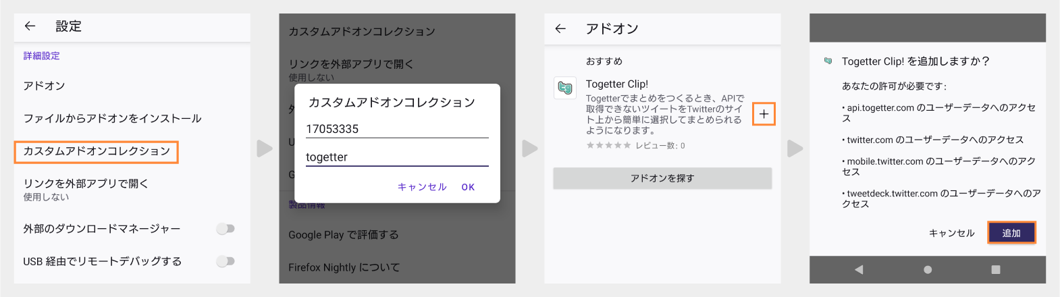The image size is (1060, 297).
Task: Go back from the アドオン screen
Action: (560, 28)
